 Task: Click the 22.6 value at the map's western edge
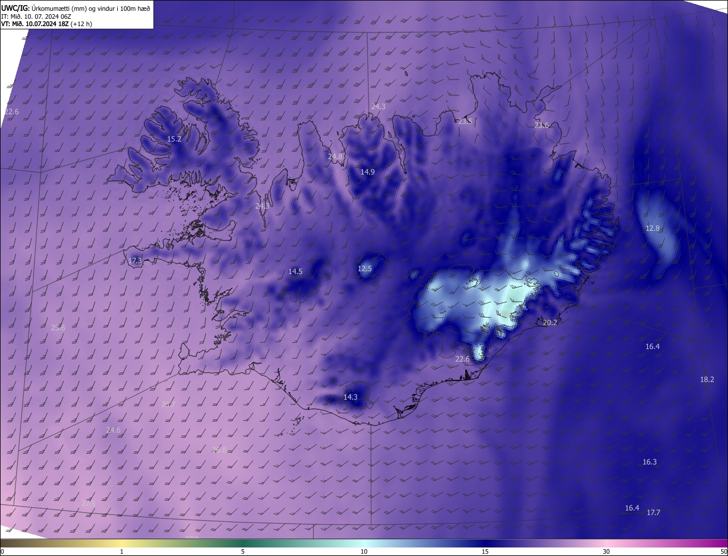click(11, 111)
